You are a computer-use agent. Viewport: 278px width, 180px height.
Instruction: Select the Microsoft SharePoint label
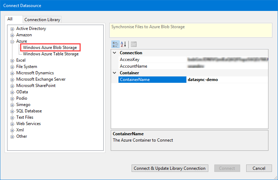tap(36, 86)
